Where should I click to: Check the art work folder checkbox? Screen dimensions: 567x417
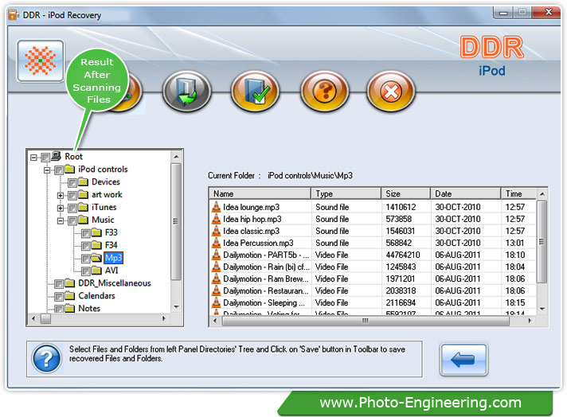pos(72,196)
